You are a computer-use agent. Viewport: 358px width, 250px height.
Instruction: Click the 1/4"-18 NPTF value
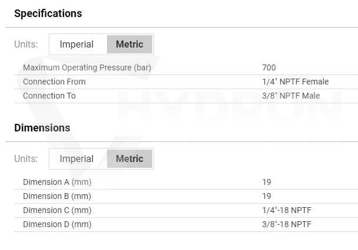[287, 210]
